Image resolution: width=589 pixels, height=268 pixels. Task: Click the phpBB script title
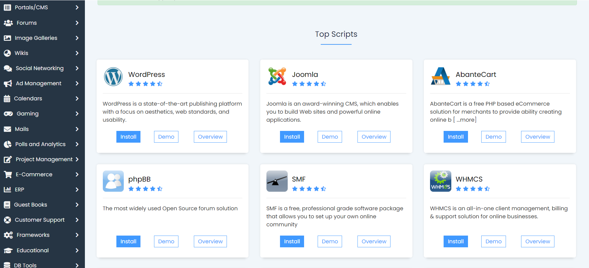point(140,179)
